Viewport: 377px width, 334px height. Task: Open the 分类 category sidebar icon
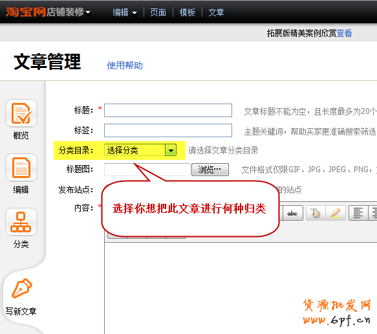(x=21, y=222)
